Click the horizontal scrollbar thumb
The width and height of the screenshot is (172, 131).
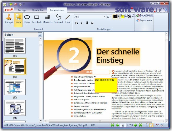tap(100, 121)
